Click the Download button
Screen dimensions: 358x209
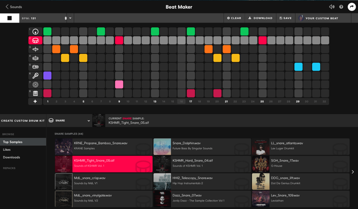pos(260,18)
